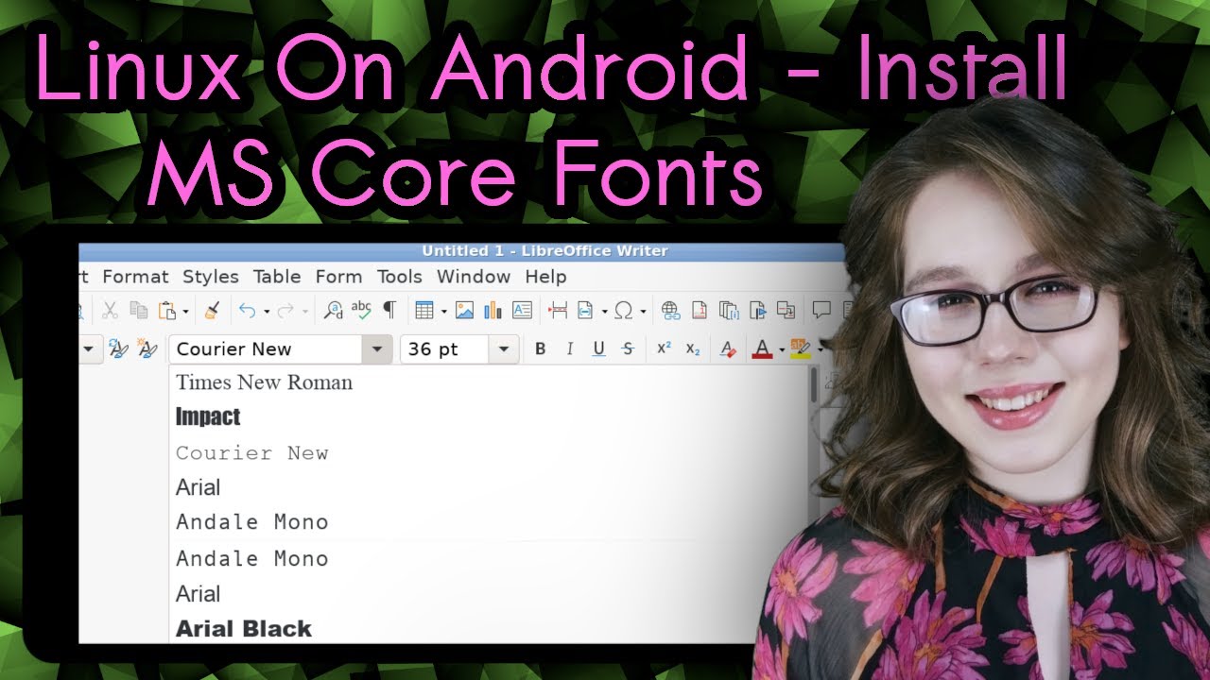Open the Form menu
The image size is (1210, 680).
(338, 277)
